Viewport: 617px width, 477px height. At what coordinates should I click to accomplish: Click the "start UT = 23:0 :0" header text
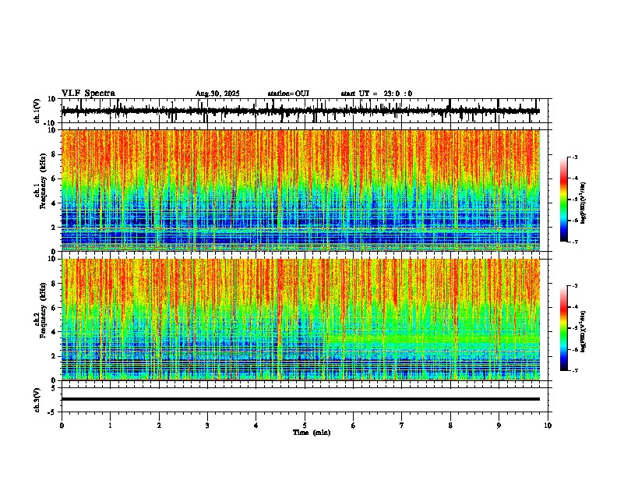(x=376, y=94)
